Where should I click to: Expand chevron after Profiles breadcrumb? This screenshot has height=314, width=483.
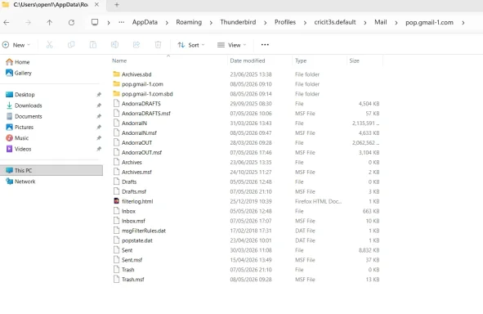pyautogui.click(x=305, y=23)
